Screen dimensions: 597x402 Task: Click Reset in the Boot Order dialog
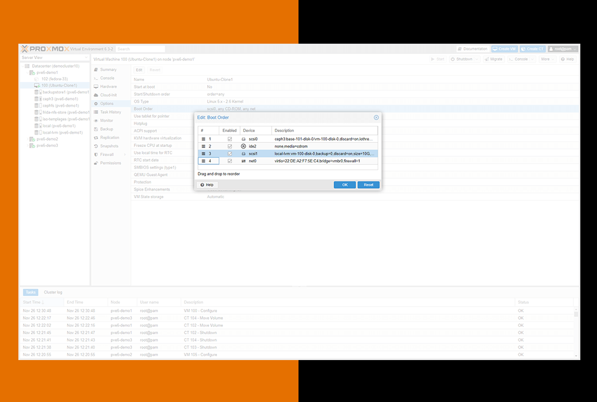[x=368, y=185]
